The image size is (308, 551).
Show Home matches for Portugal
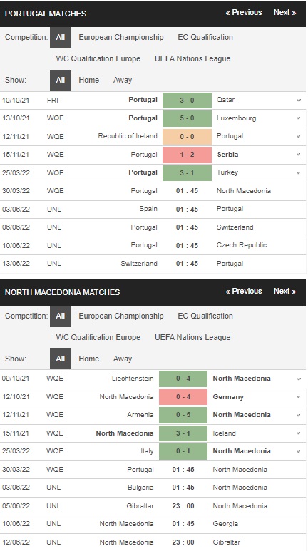pos(88,80)
